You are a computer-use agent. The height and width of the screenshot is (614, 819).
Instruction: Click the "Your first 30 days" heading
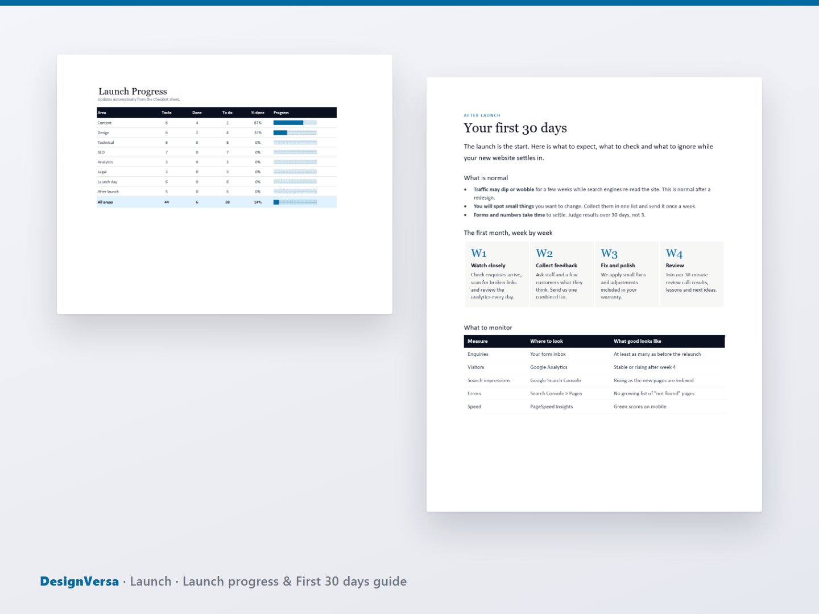515,128
